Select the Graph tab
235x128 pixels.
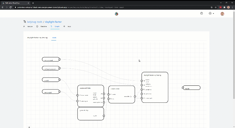tap(55, 26)
